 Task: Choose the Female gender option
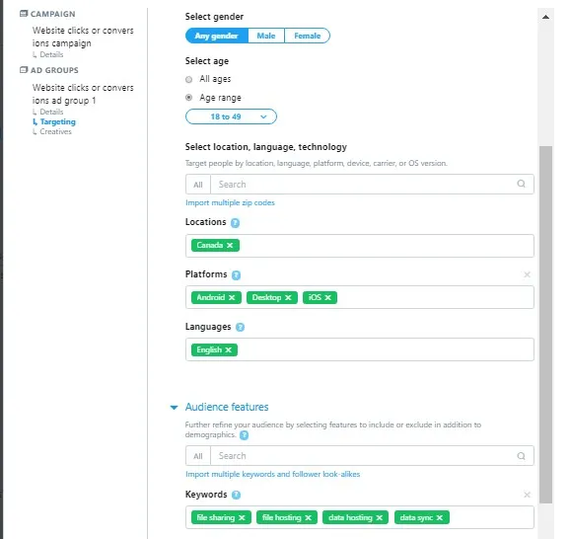(307, 36)
